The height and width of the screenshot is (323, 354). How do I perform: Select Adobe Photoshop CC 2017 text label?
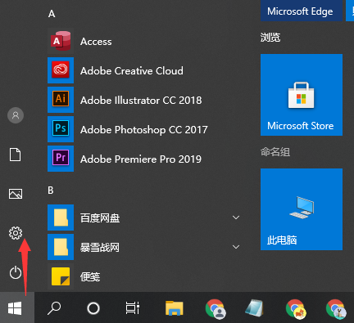point(144,130)
